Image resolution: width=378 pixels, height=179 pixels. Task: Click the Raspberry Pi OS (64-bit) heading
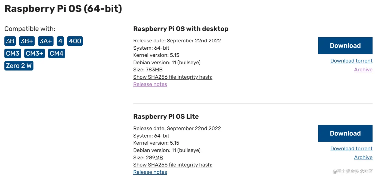tap(63, 9)
